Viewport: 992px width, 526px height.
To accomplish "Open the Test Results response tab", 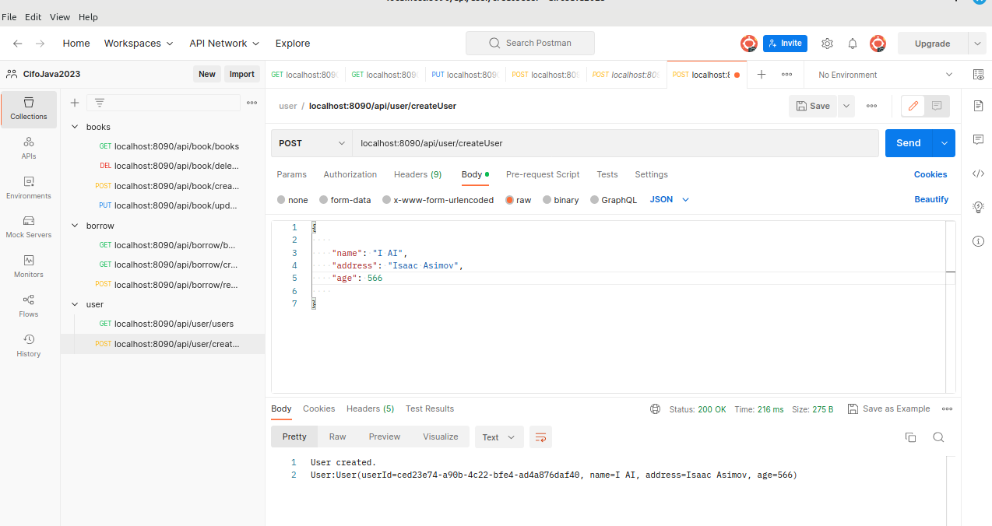I will pyautogui.click(x=430, y=409).
